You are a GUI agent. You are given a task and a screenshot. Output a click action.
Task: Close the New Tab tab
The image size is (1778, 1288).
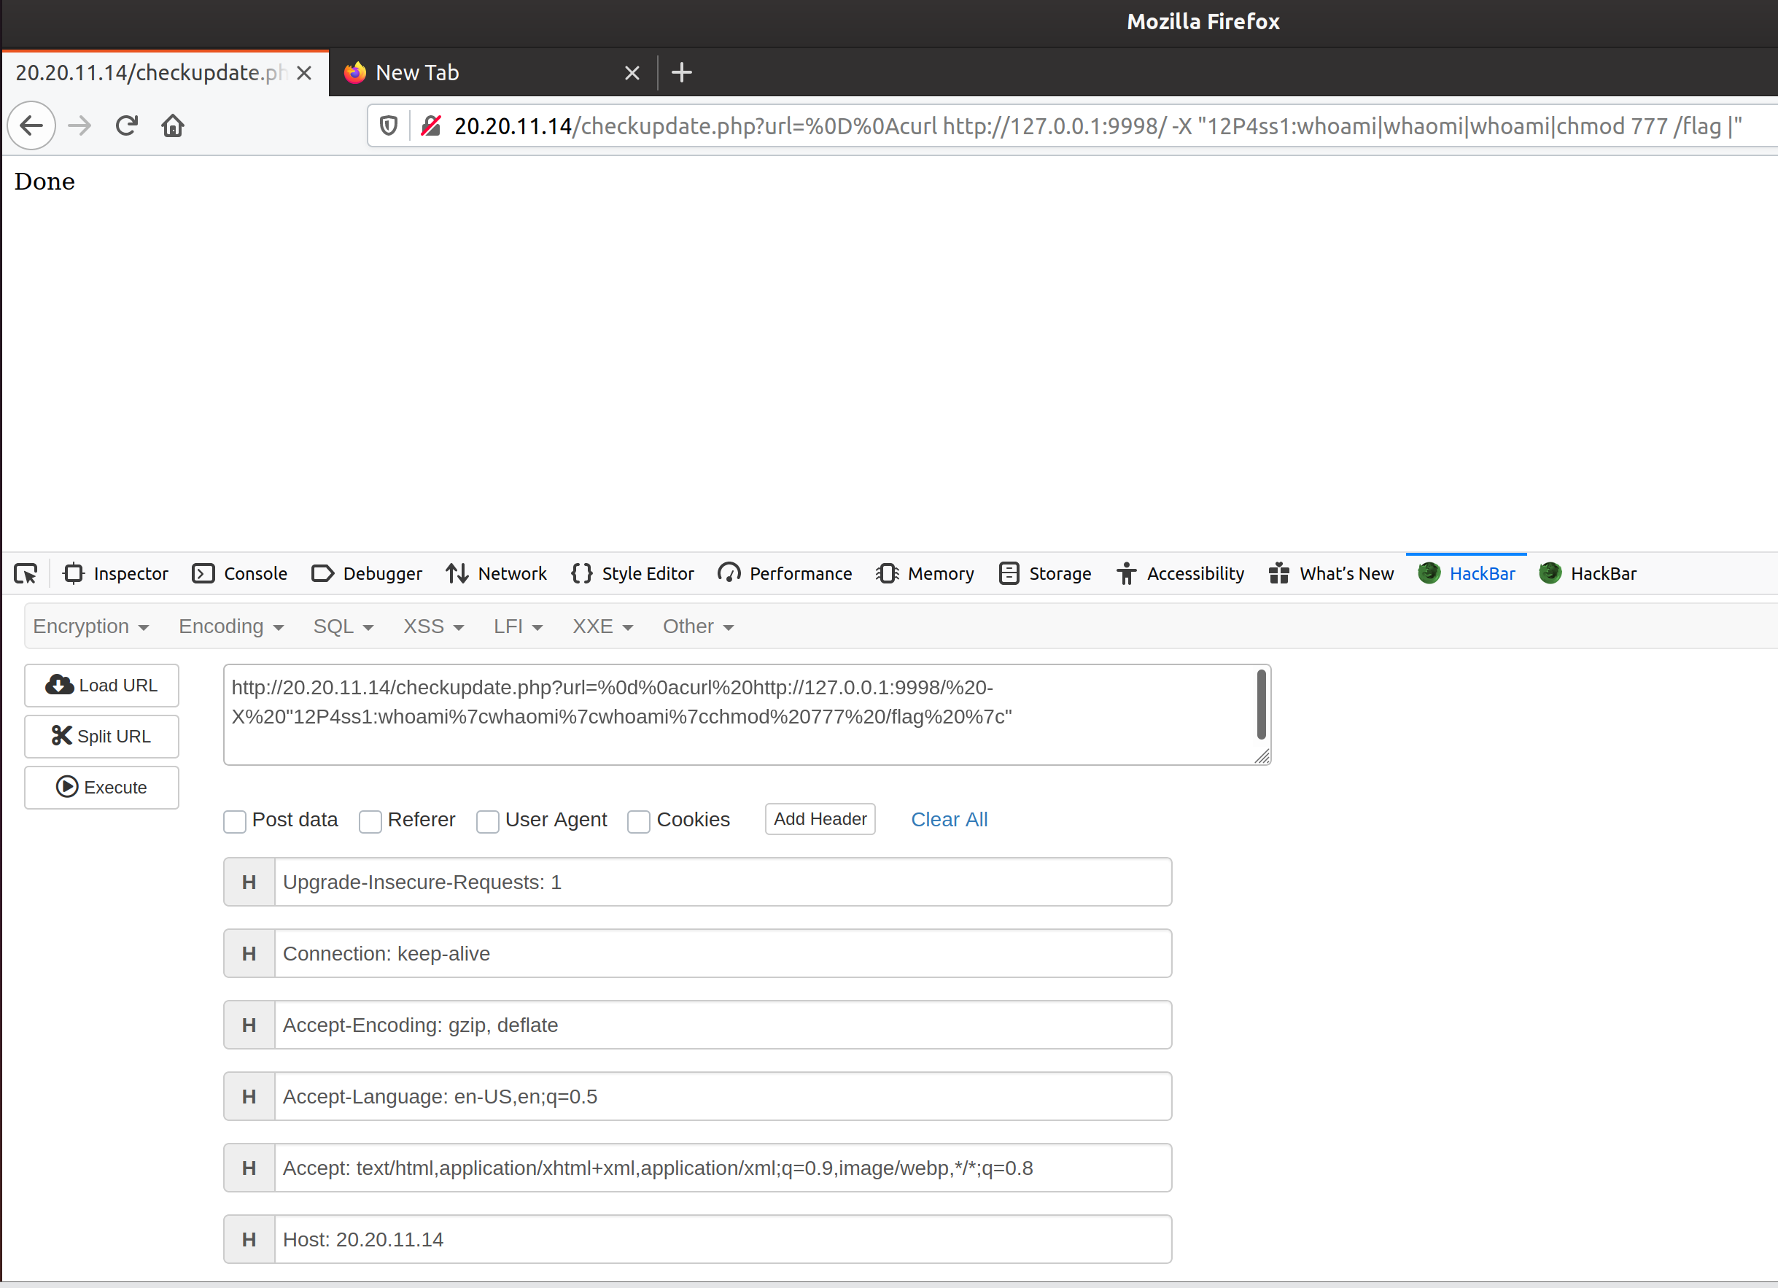pyautogui.click(x=632, y=73)
